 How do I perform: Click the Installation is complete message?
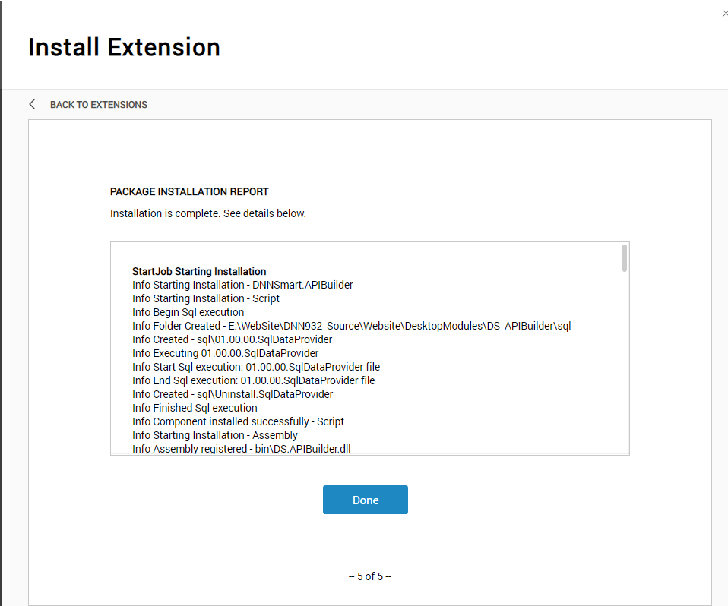(x=208, y=213)
